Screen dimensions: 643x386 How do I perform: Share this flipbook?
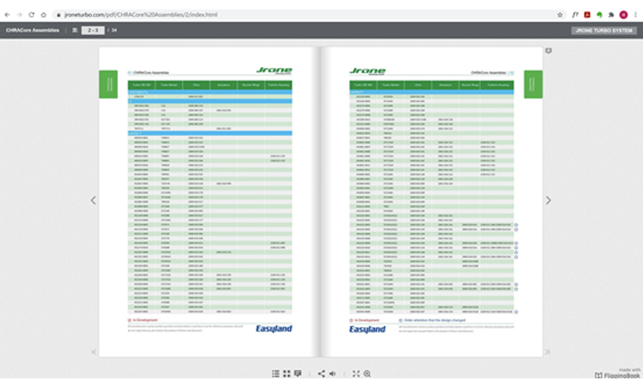(321, 373)
